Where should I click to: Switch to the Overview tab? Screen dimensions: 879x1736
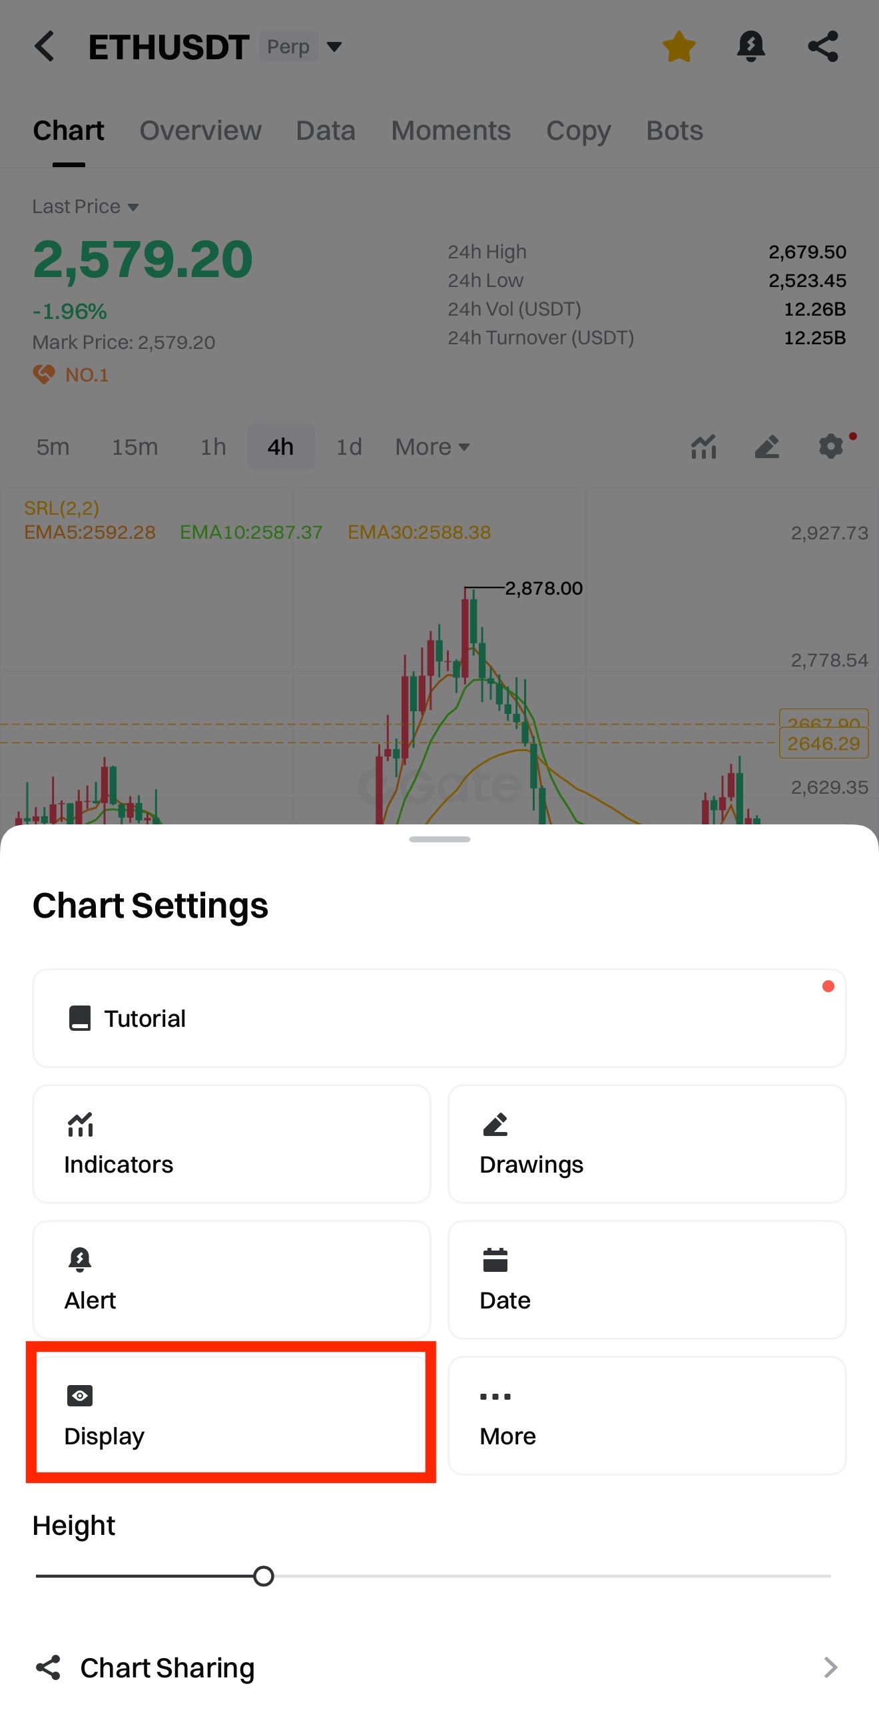[200, 130]
